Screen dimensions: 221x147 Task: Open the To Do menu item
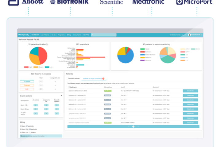pos(53,35)
